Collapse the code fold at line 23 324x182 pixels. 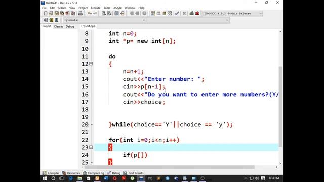coord(91,147)
